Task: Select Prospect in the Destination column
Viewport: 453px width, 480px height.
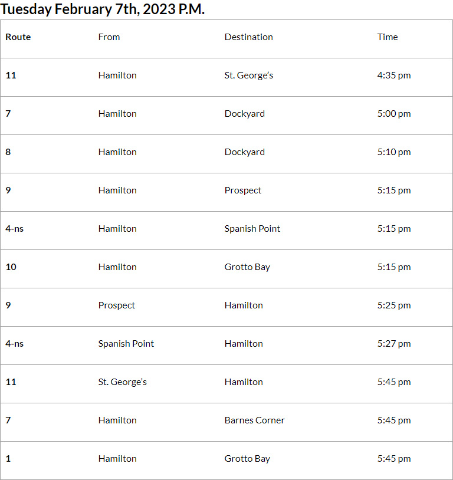Action: coord(242,190)
